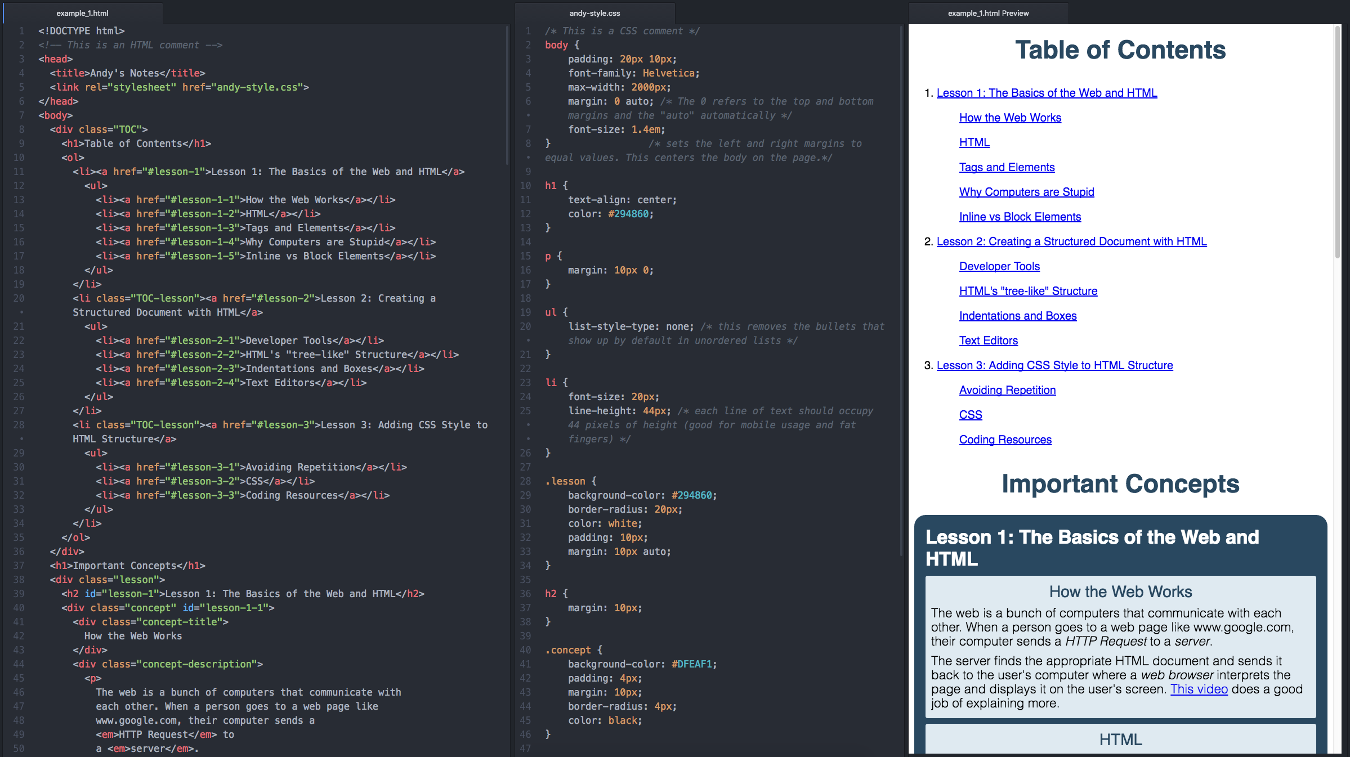Click the "Text Editors" link
This screenshot has height=757, width=1350.
click(989, 341)
